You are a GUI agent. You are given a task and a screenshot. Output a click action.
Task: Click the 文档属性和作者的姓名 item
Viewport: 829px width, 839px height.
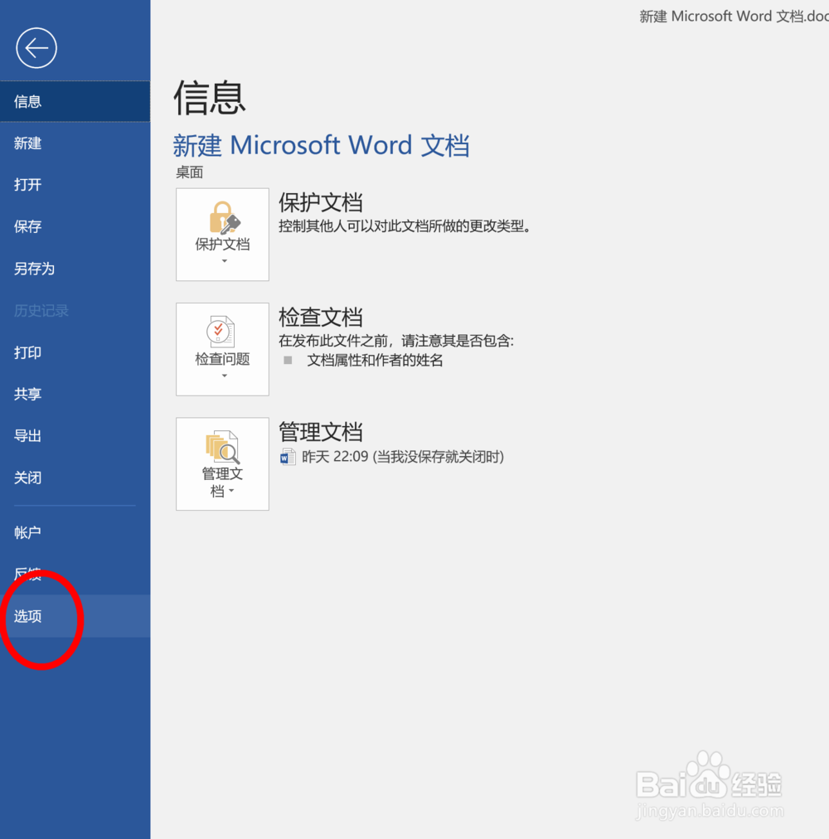375,360
